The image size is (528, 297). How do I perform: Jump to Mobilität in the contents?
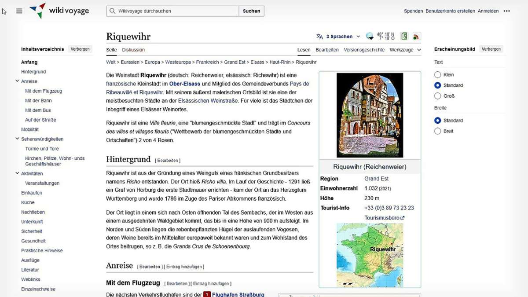coord(30,129)
